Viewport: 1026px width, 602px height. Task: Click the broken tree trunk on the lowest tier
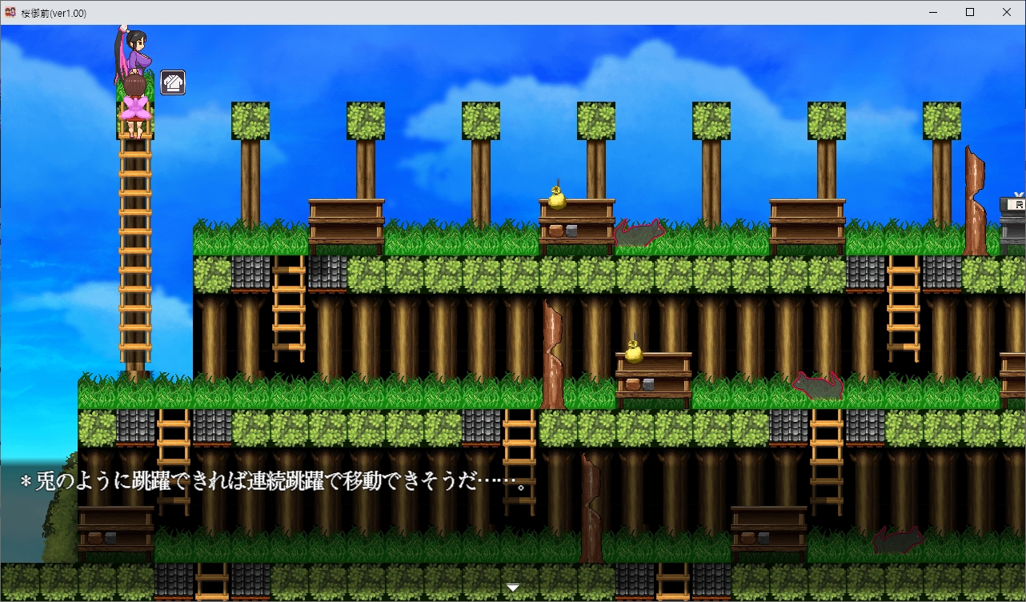pyautogui.click(x=591, y=509)
